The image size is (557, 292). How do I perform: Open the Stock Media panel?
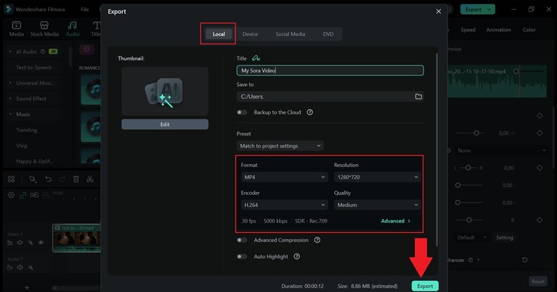coord(45,29)
